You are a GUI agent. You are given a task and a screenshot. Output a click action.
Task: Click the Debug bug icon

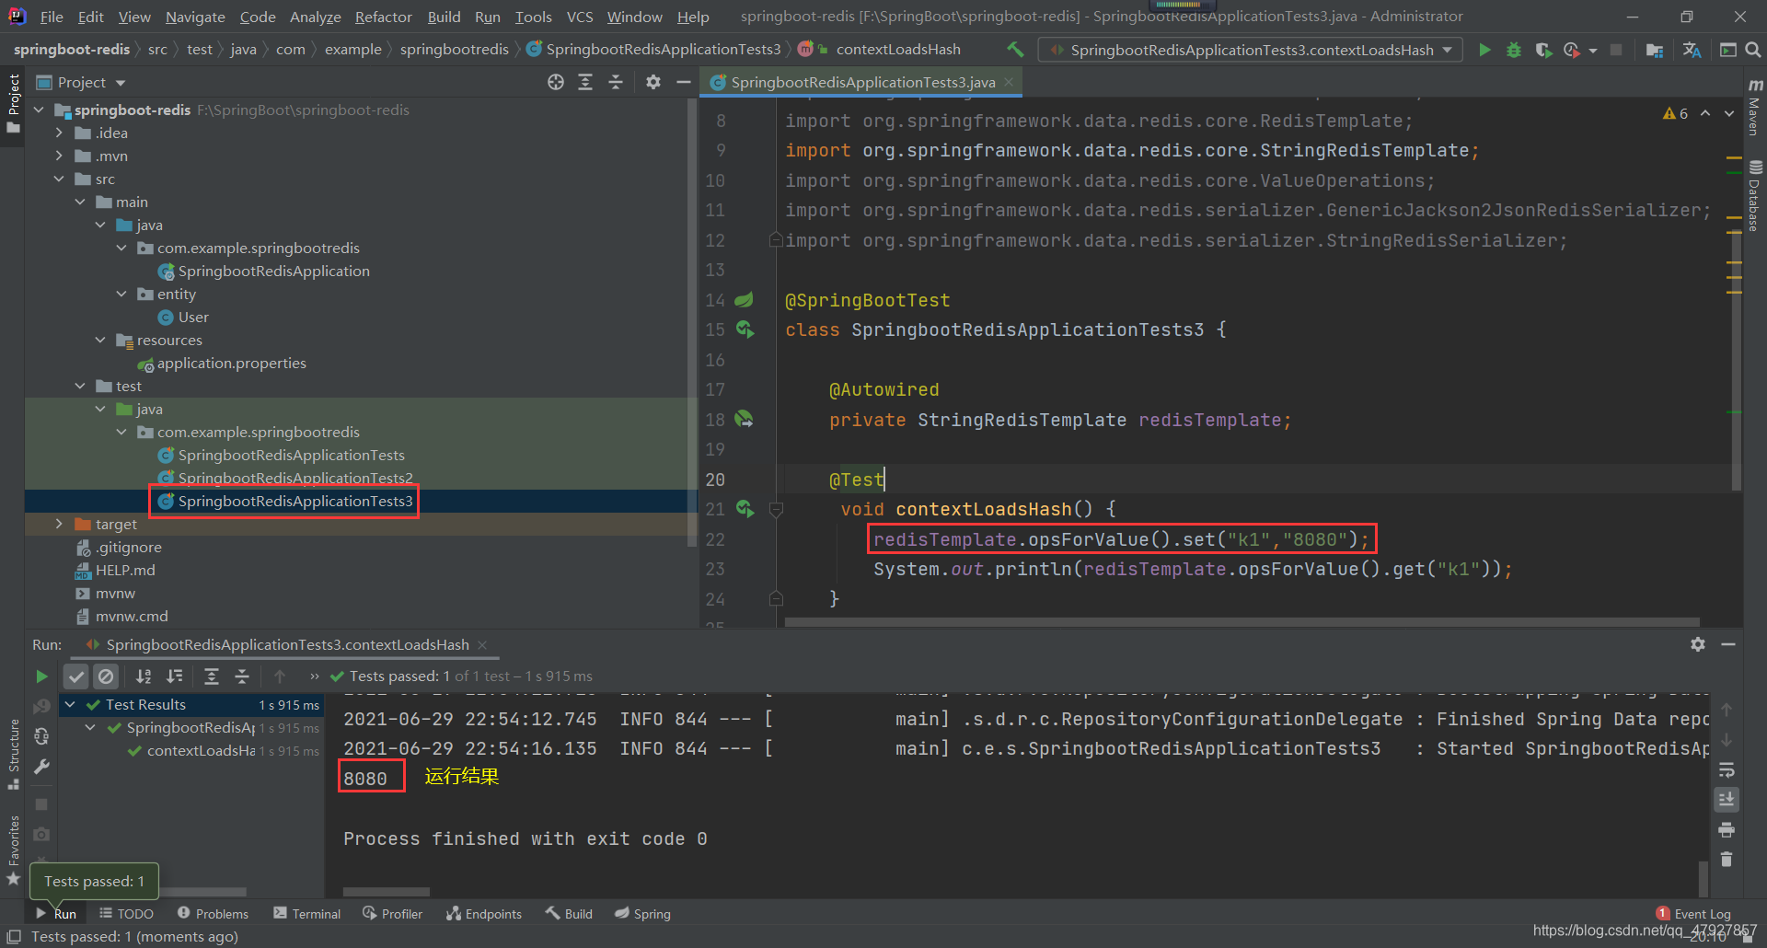tap(1514, 50)
